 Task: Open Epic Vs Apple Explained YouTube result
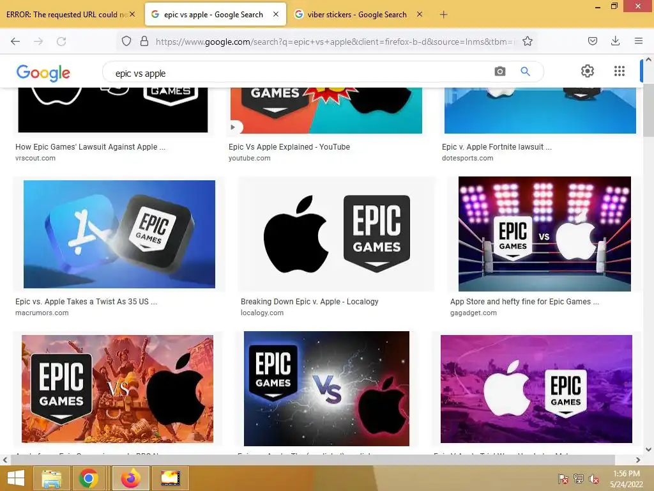coord(289,147)
